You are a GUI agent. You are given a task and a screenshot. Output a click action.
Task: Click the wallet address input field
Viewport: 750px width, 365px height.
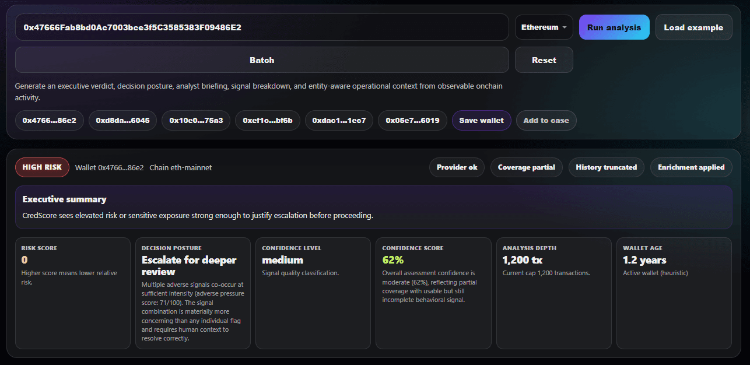point(262,27)
